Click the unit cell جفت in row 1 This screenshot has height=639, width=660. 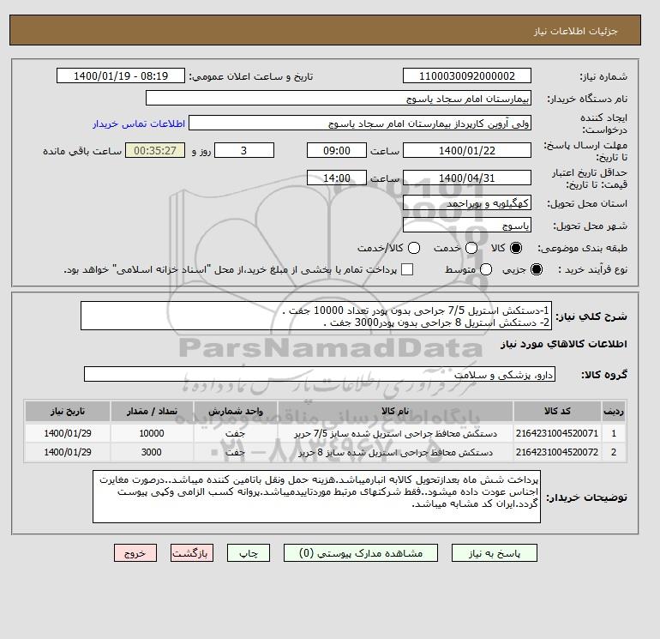point(236,433)
